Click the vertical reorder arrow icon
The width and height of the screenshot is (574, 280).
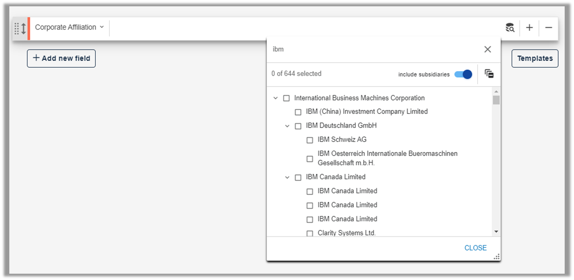24,29
